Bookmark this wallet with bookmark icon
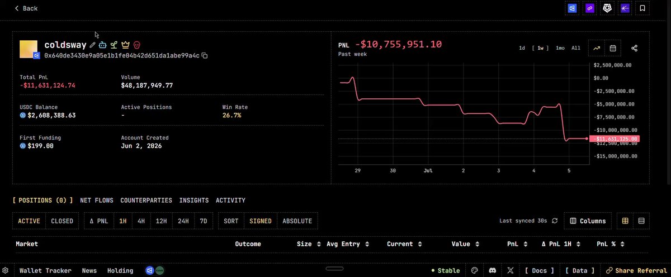671x277 pixels. coord(642,8)
